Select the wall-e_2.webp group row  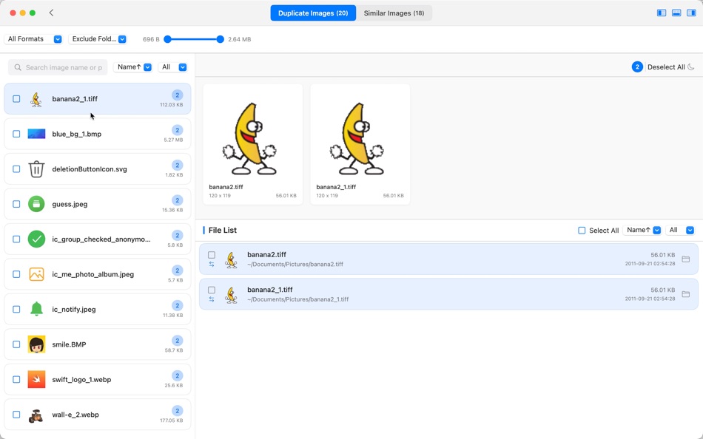[x=97, y=415]
